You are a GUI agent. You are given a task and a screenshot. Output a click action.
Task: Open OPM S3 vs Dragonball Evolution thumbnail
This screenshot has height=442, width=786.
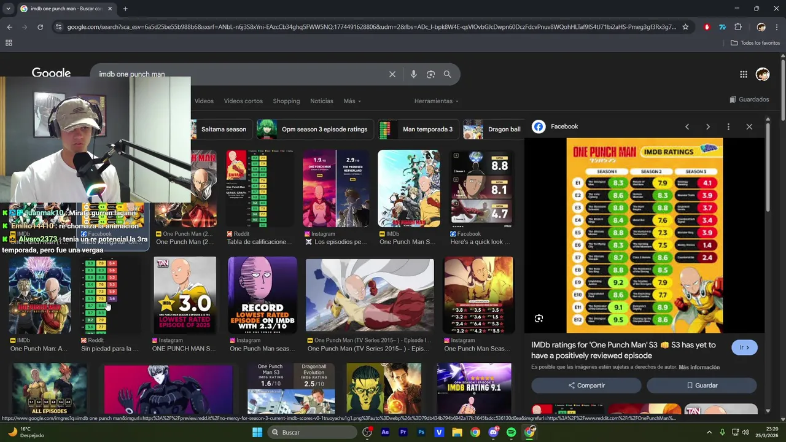(291, 389)
